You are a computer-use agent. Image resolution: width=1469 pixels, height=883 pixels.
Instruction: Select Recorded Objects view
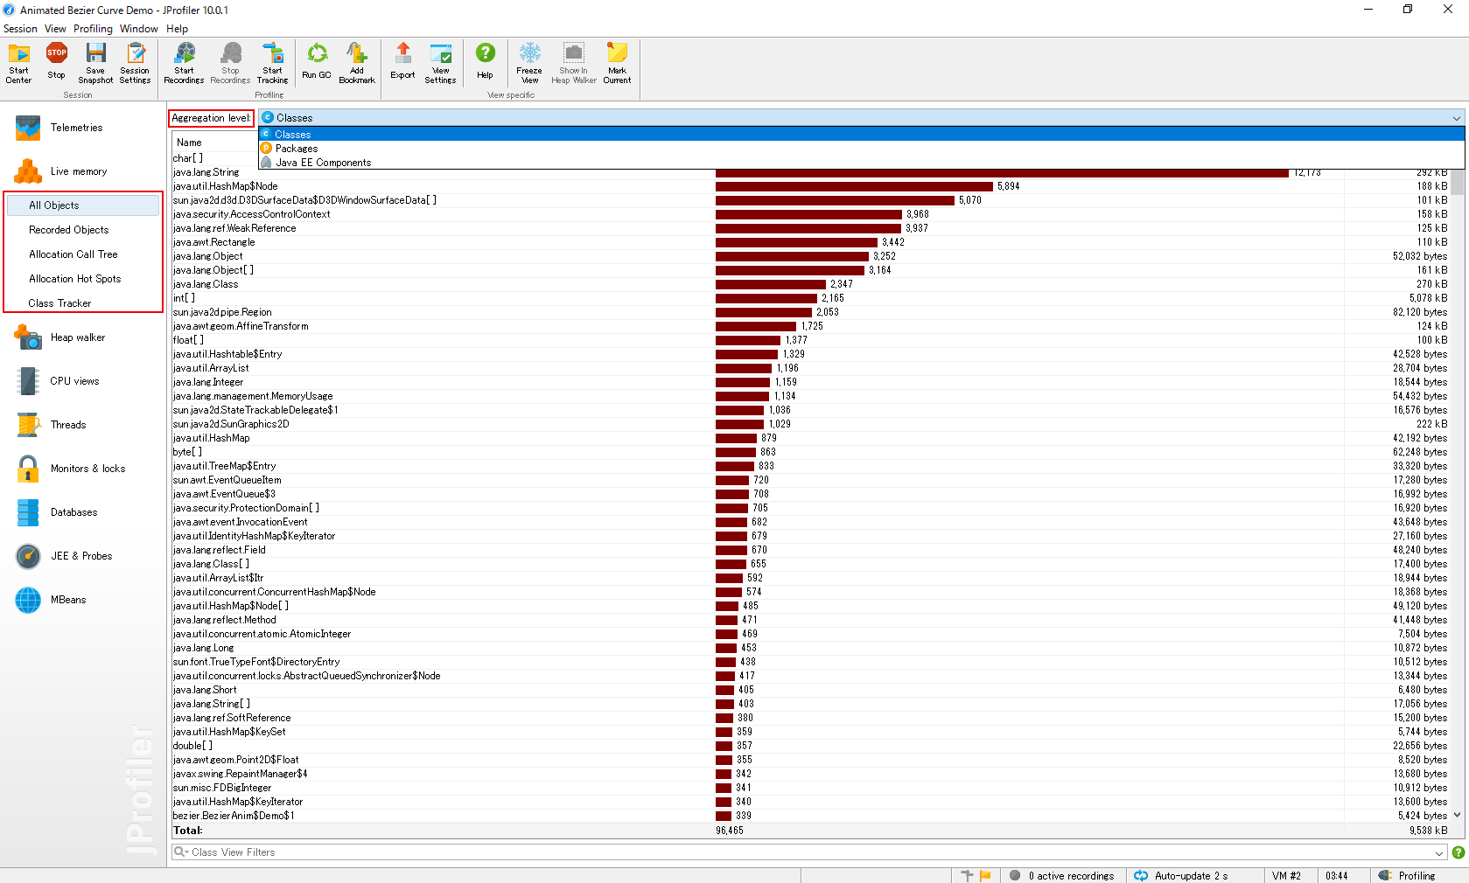[83, 230]
